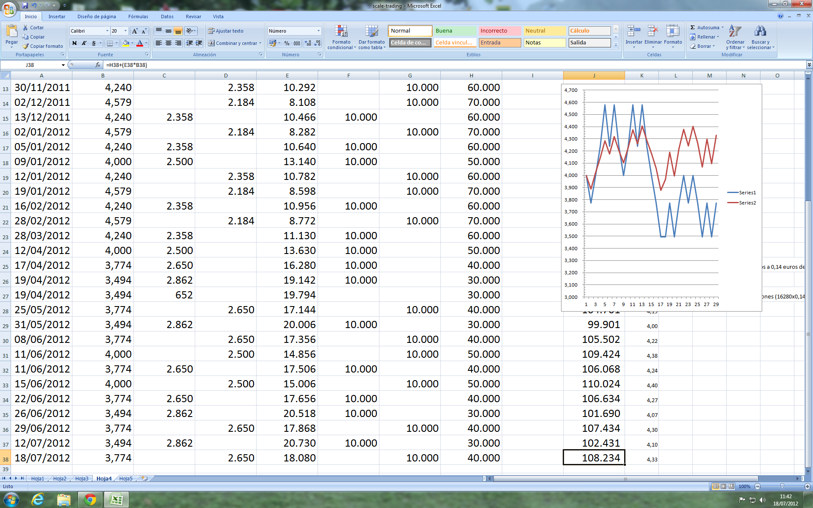This screenshot has width=813, height=508.
Task: Open the Name Box dropdown arrow
Action: [63, 65]
